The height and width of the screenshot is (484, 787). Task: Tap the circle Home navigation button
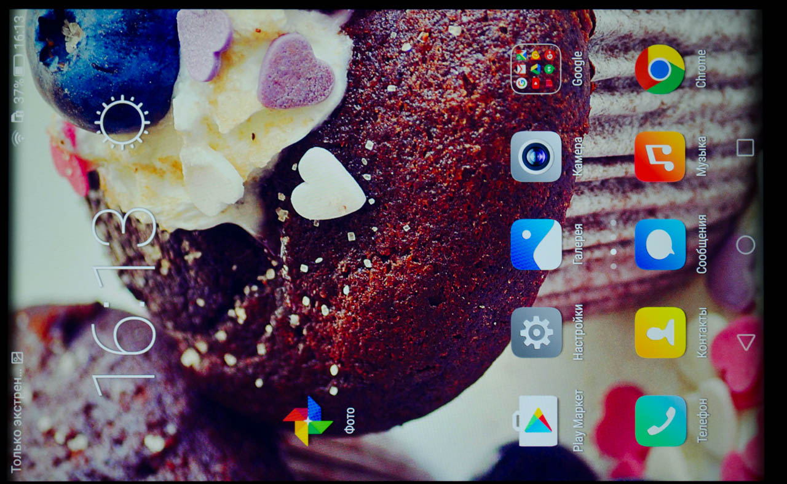pos(745,245)
